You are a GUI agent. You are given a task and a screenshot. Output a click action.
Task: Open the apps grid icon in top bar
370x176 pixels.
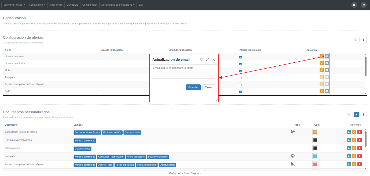coord(364,5)
